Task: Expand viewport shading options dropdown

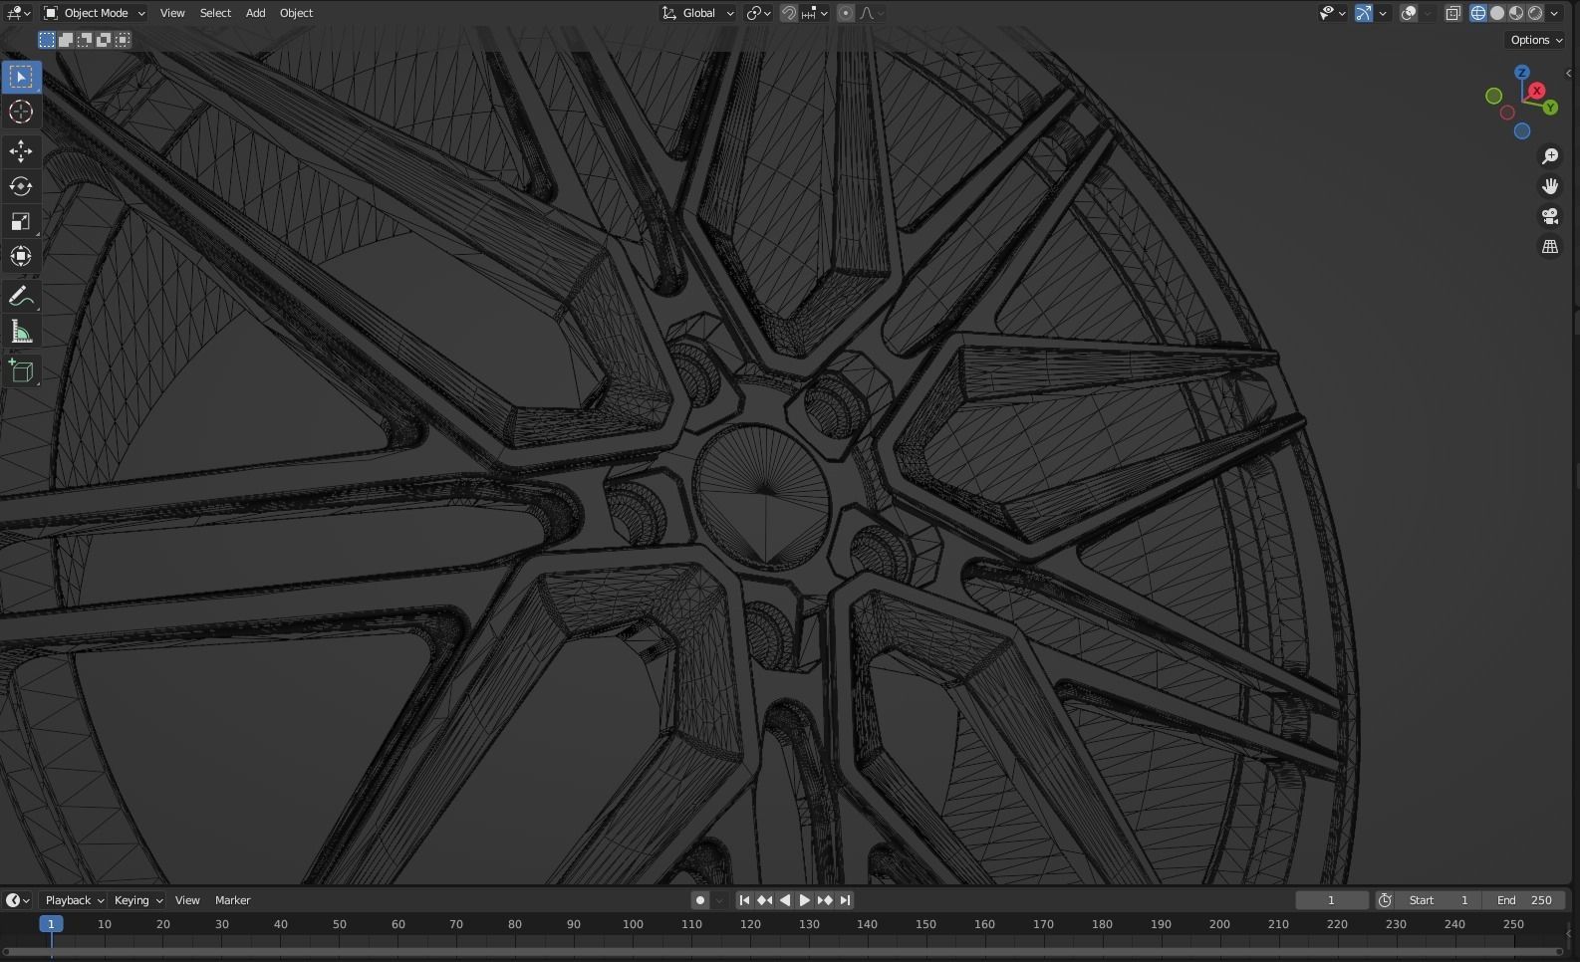Action: click(1555, 13)
